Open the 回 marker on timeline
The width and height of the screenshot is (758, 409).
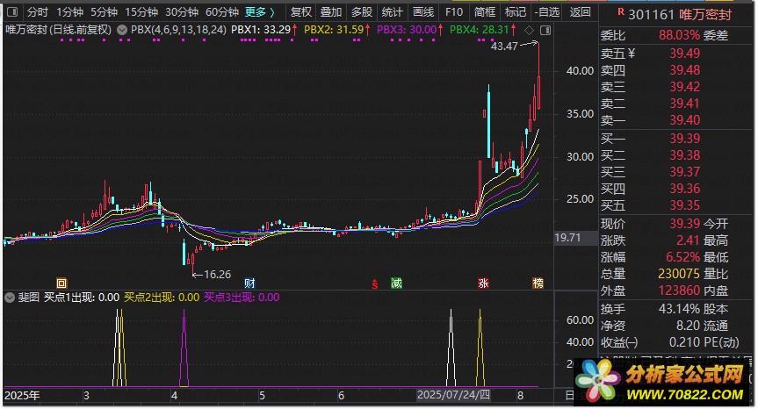click(x=61, y=283)
